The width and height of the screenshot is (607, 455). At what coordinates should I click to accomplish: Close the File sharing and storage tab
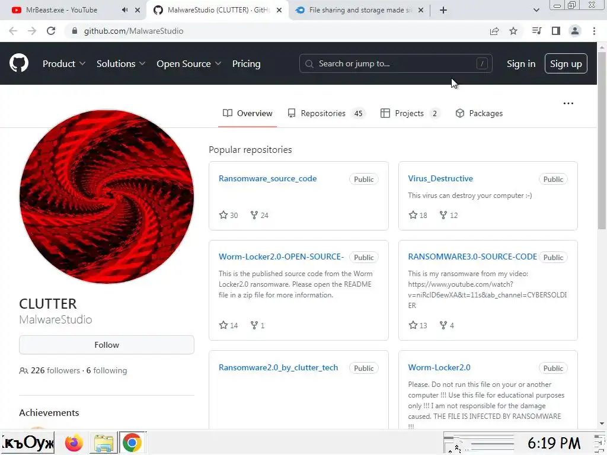(421, 10)
